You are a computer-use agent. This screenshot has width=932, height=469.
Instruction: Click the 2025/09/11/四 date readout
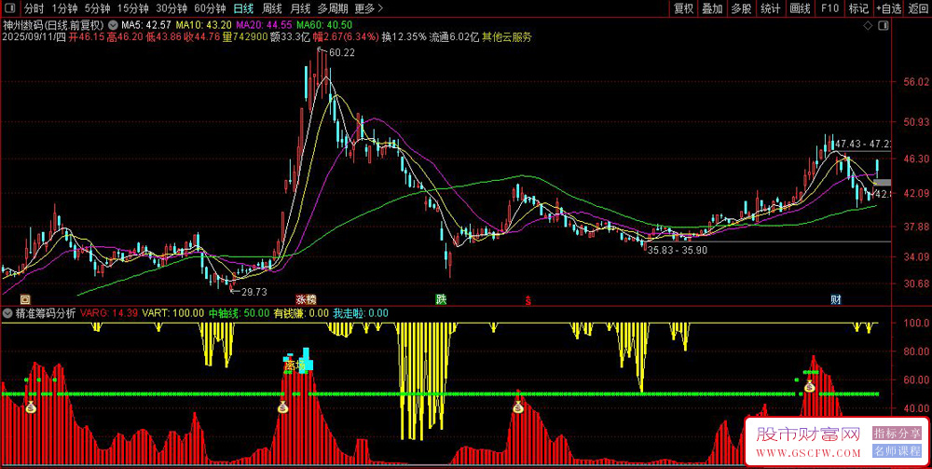33,37
